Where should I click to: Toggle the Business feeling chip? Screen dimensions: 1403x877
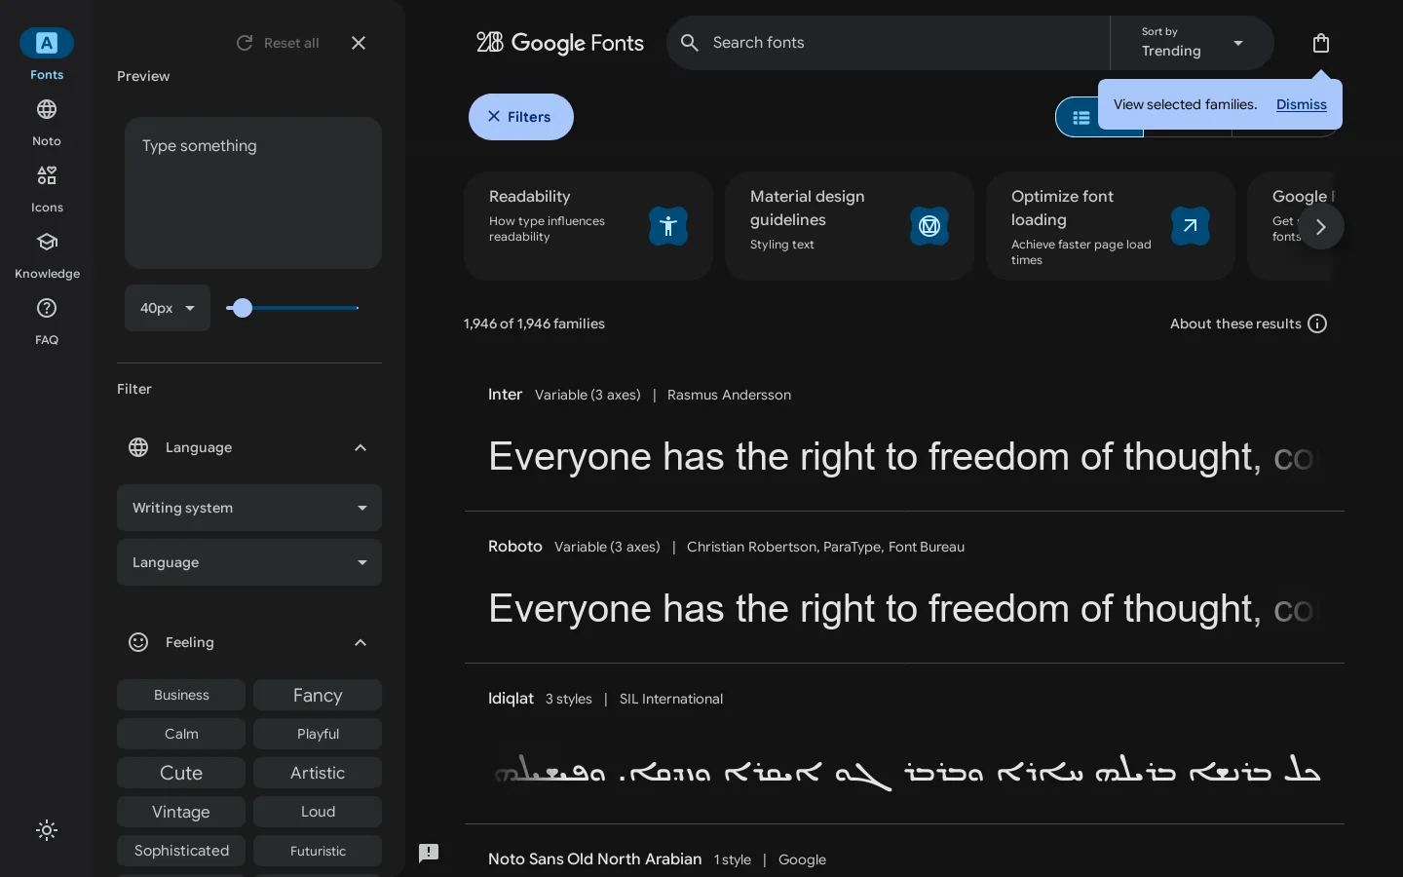[x=181, y=695]
